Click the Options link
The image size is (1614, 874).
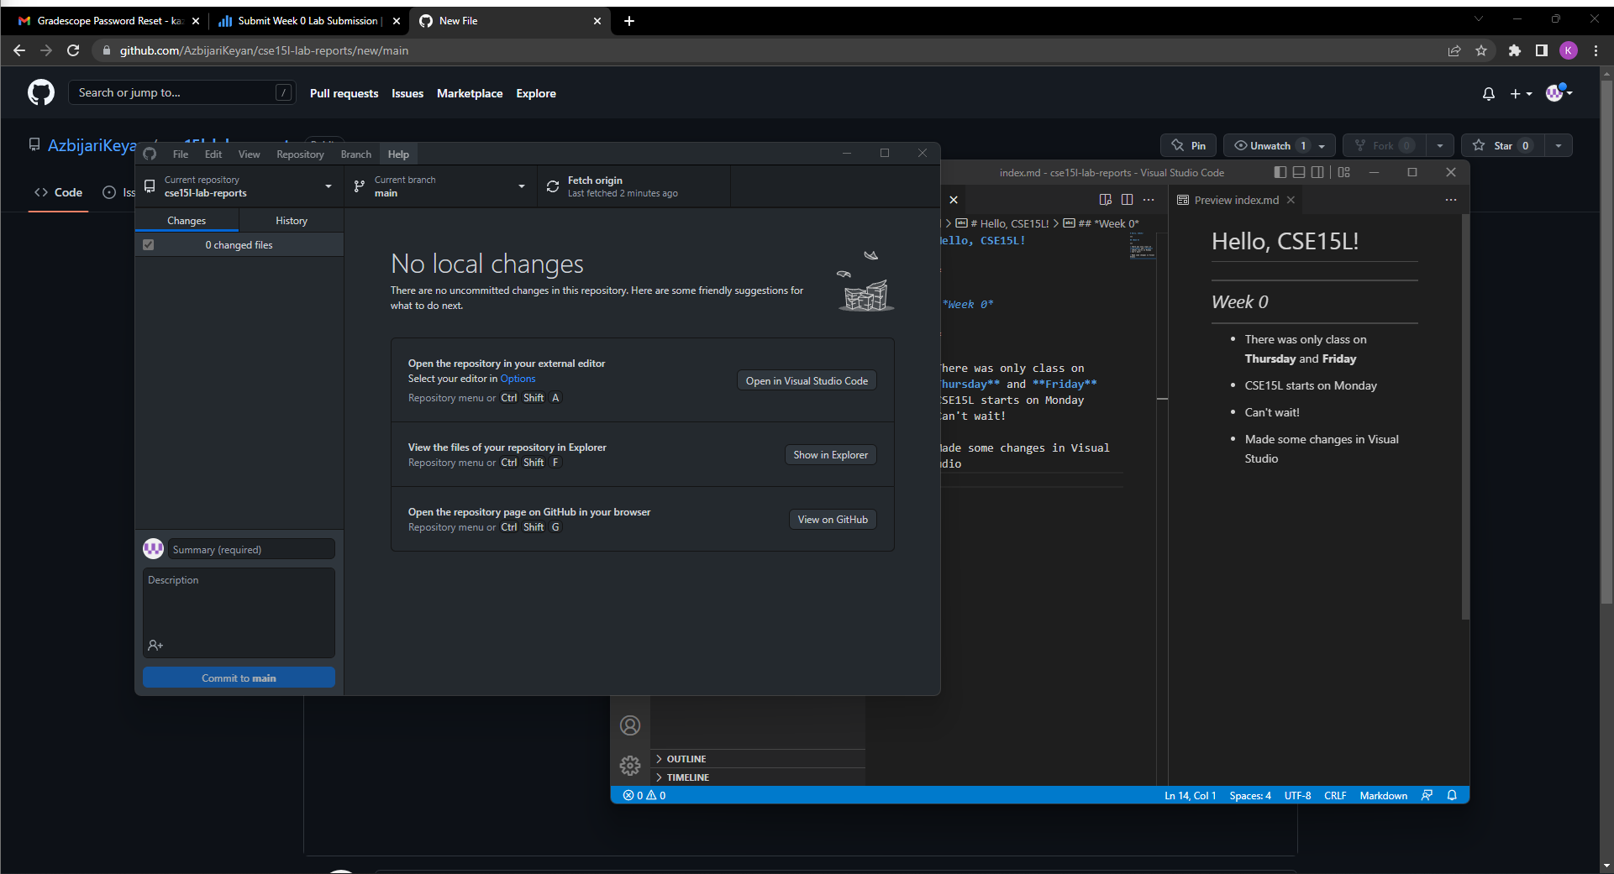point(518,379)
